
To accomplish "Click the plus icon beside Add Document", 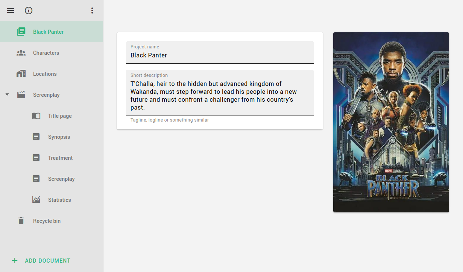I will 15,260.
